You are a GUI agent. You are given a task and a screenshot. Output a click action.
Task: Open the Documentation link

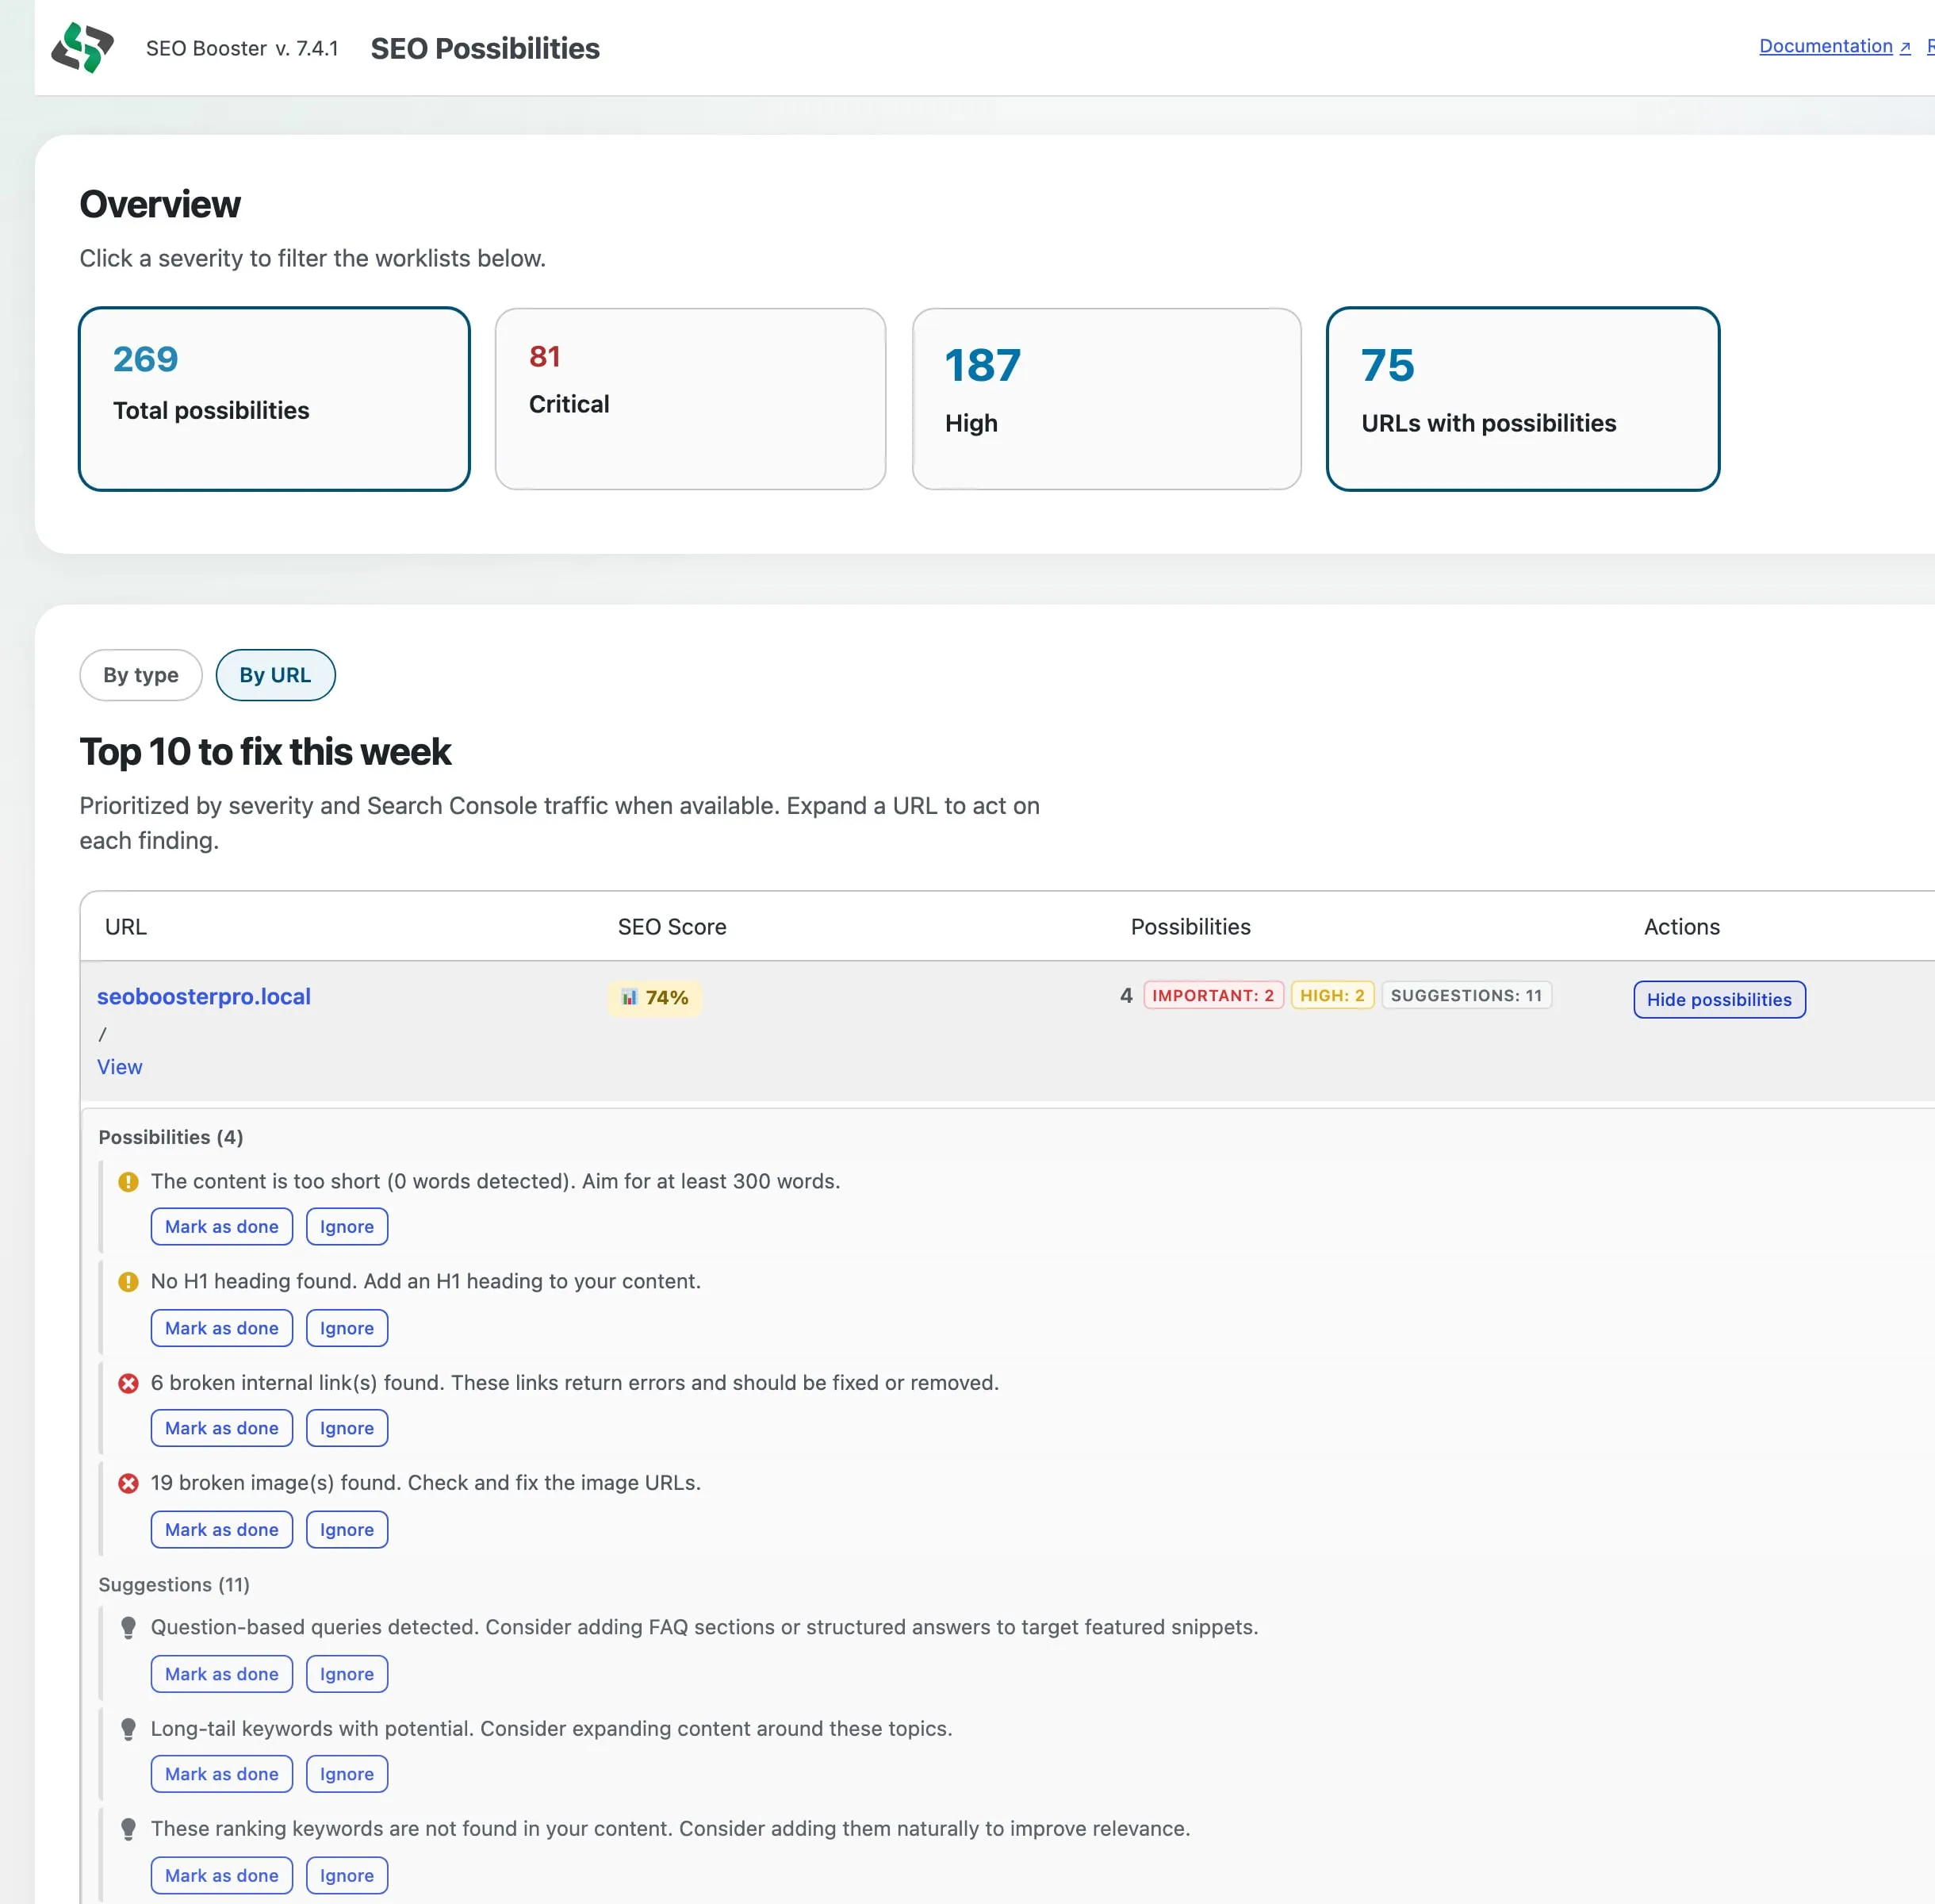(x=1834, y=46)
